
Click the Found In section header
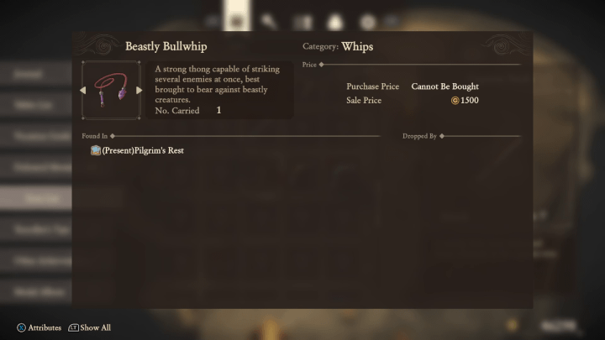pyautogui.click(x=94, y=135)
